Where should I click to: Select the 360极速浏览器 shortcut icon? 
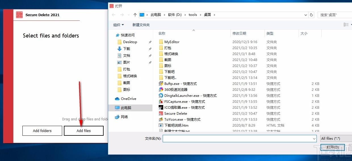(161, 89)
